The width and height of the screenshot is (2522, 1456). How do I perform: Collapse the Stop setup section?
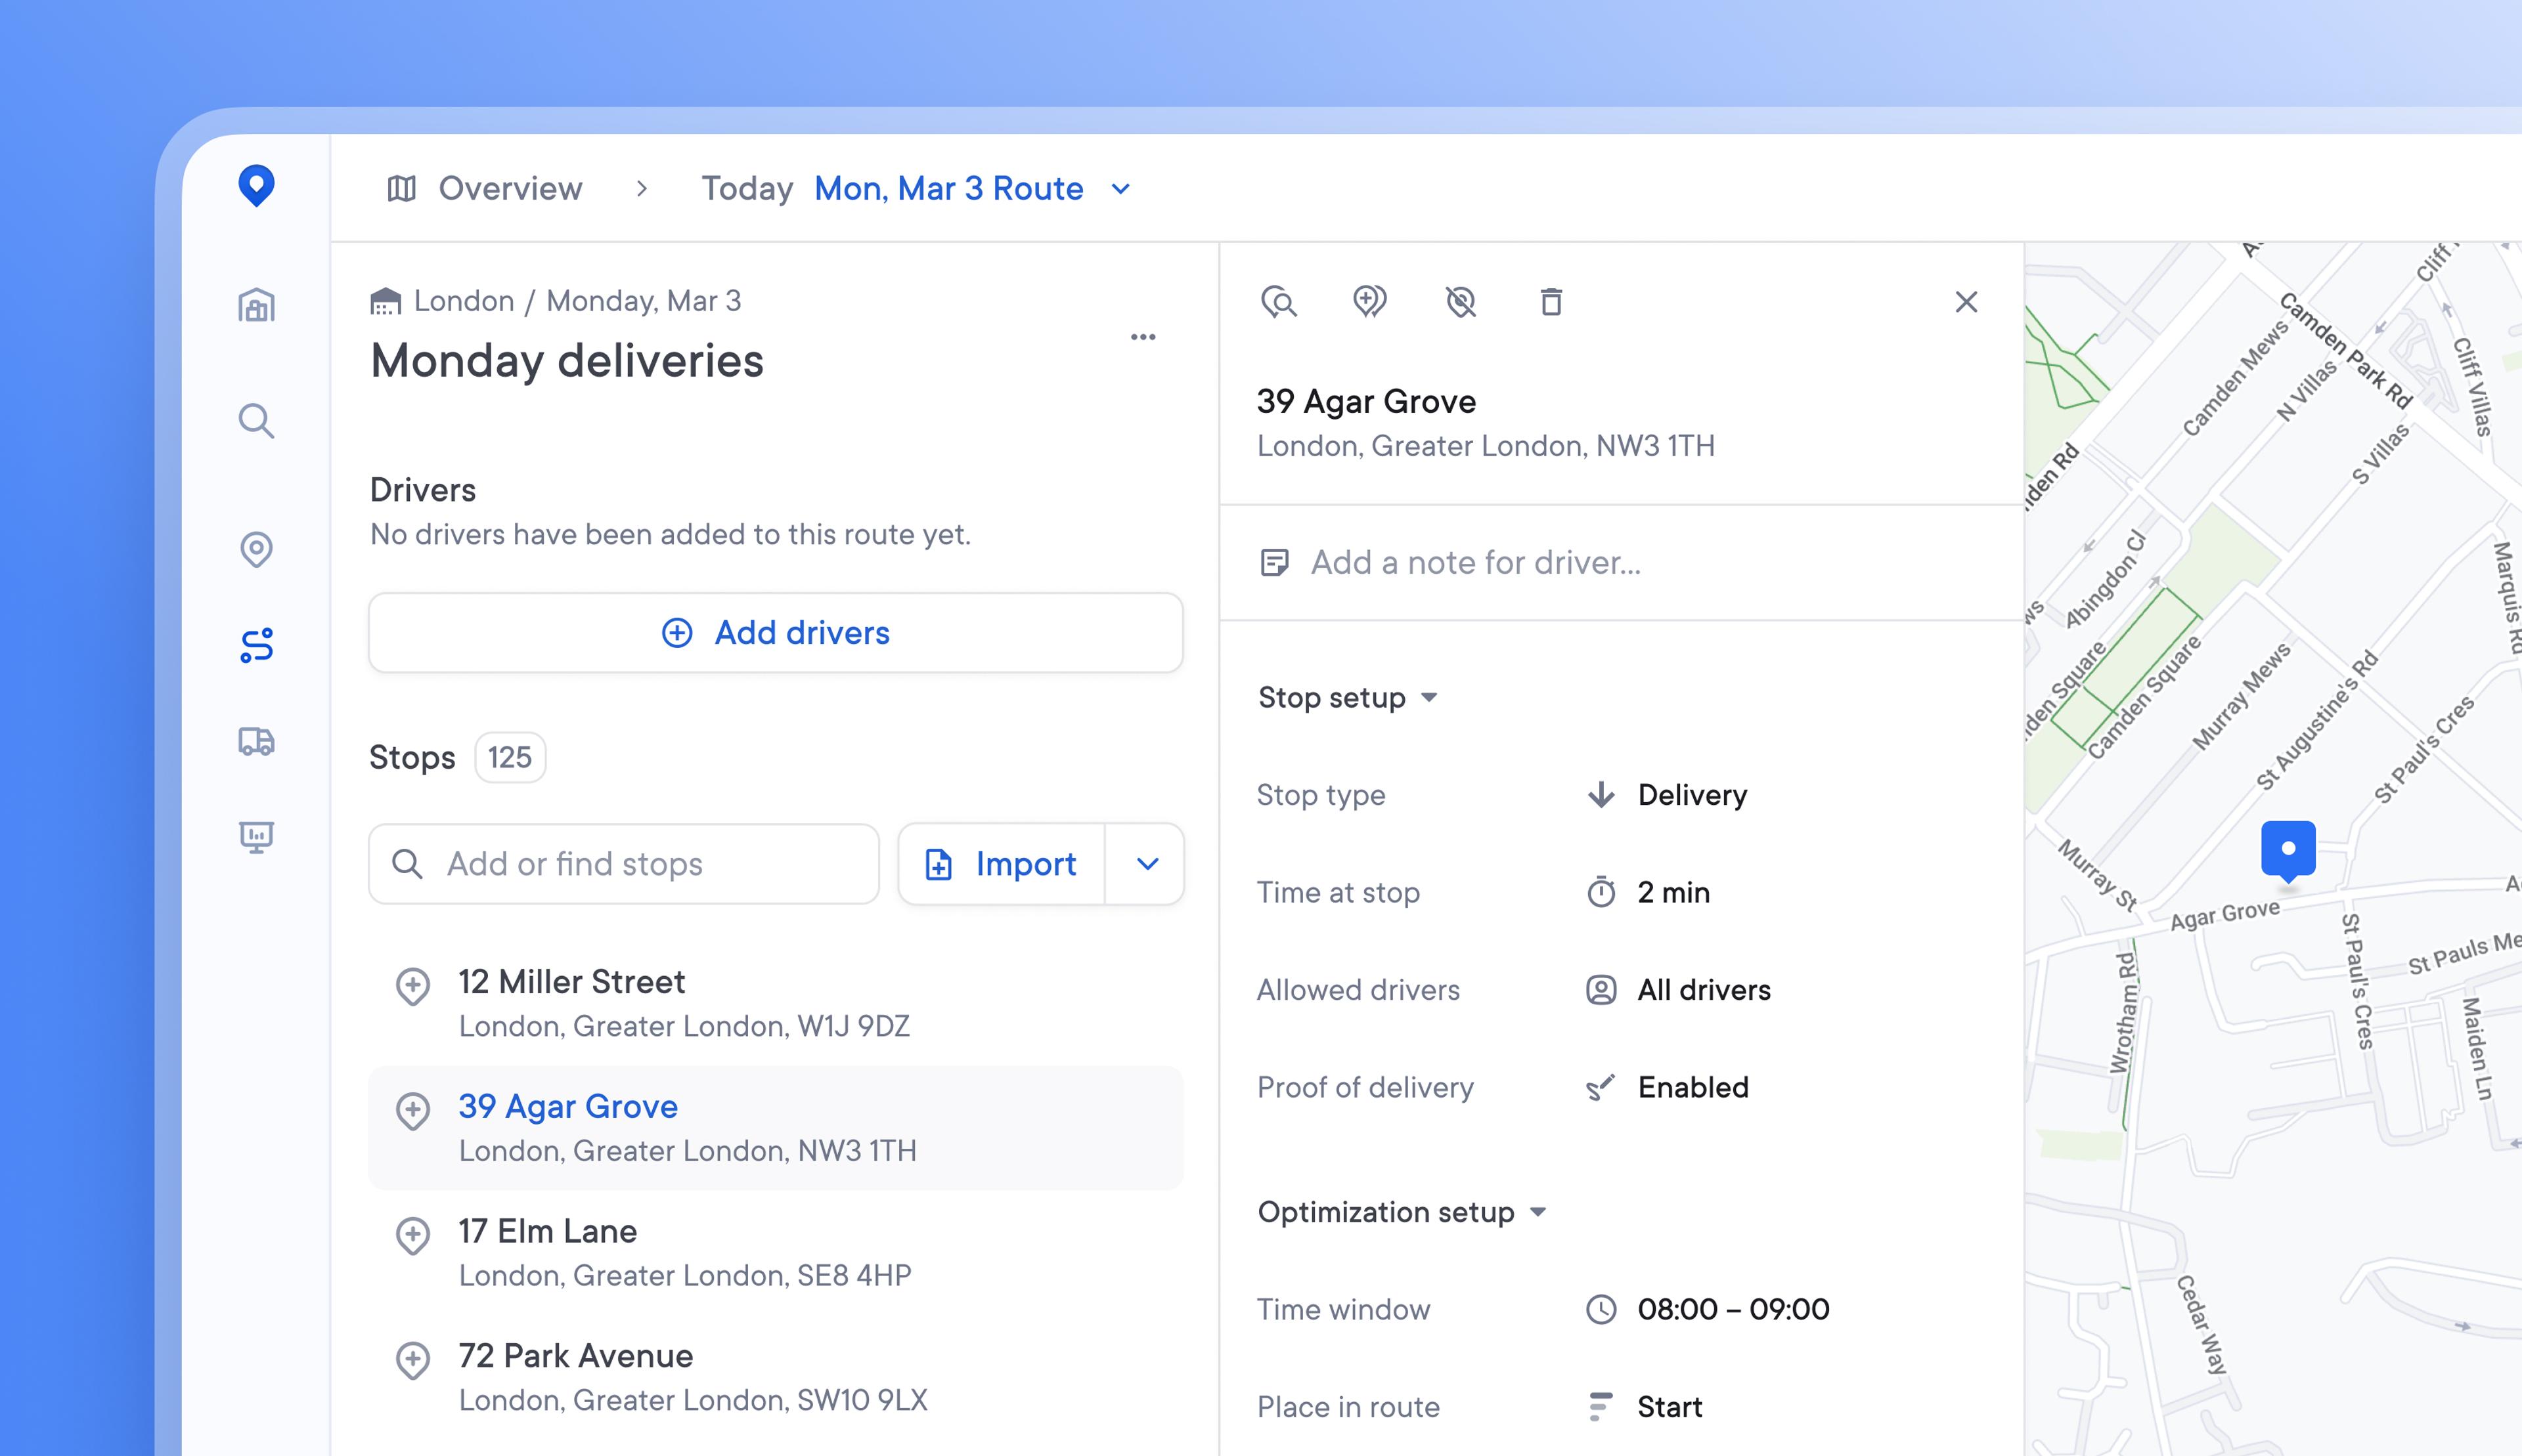click(1346, 697)
